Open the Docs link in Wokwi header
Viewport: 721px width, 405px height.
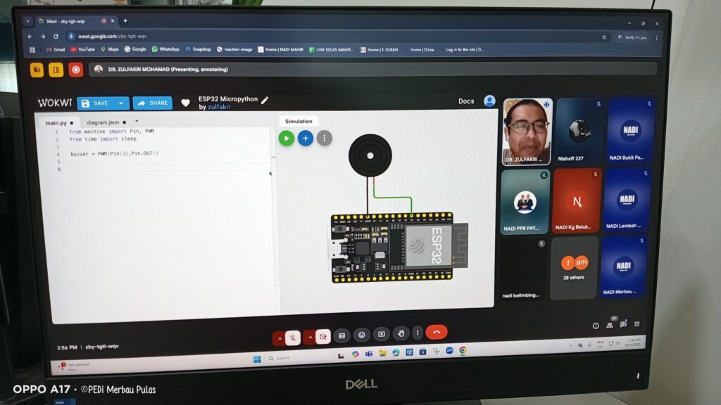pos(466,101)
